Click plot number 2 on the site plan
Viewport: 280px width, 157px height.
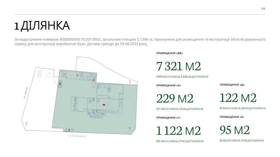coord(26,124)
